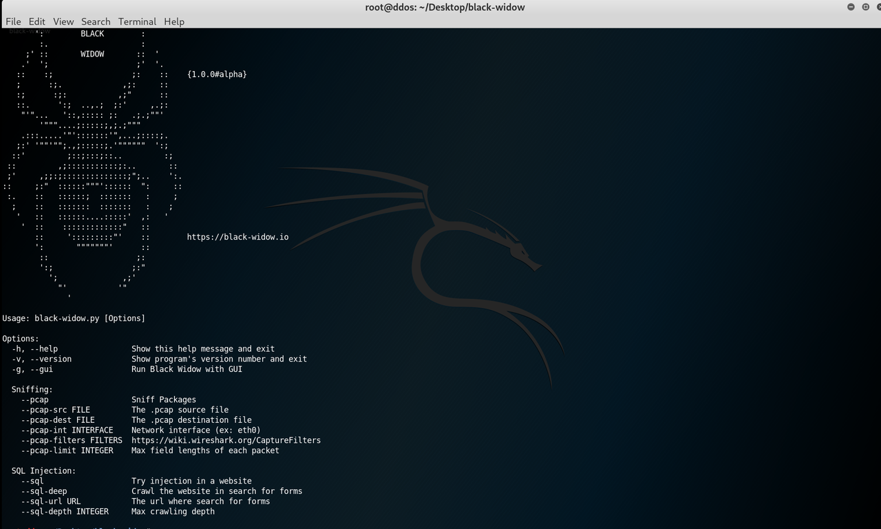Click the '--pcap-src FILE' option
This screenshot has width=881, height=529.
pyautogui.click(x=55, y=410)
